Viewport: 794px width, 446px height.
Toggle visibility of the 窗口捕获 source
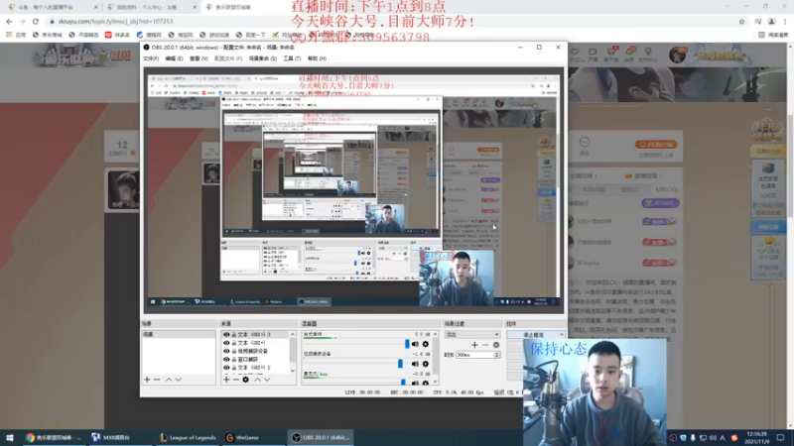coord(226,359)
